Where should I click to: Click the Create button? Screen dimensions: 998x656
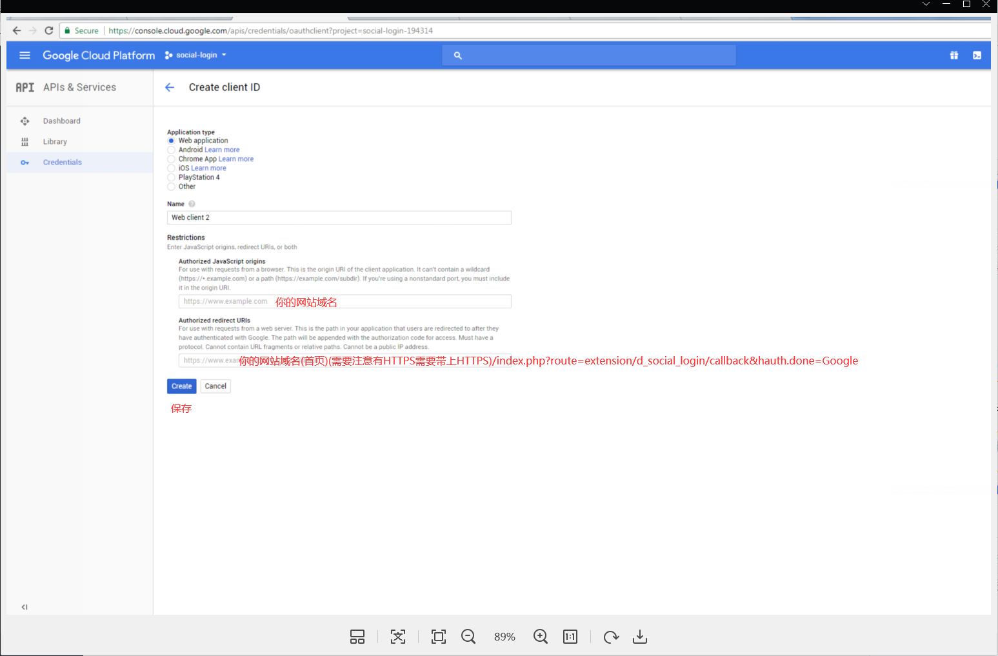click(182, 386)
